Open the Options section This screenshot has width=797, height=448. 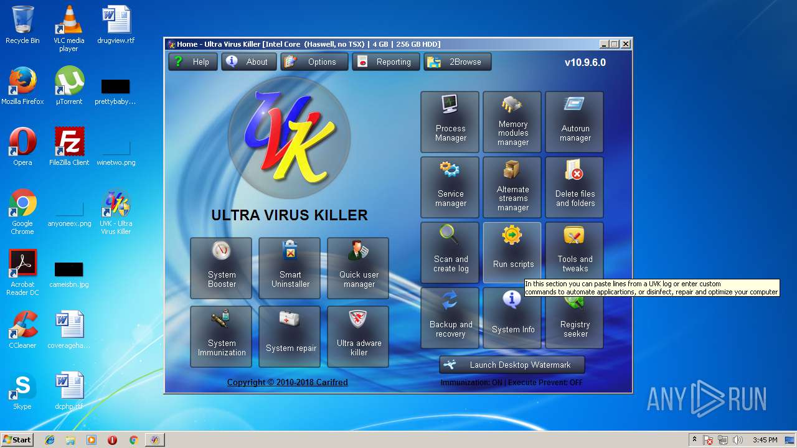coord(314,62)
